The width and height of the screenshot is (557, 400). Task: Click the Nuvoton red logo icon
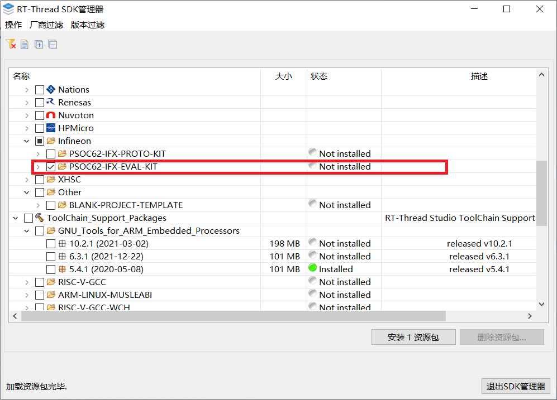[x=51, y=115]
